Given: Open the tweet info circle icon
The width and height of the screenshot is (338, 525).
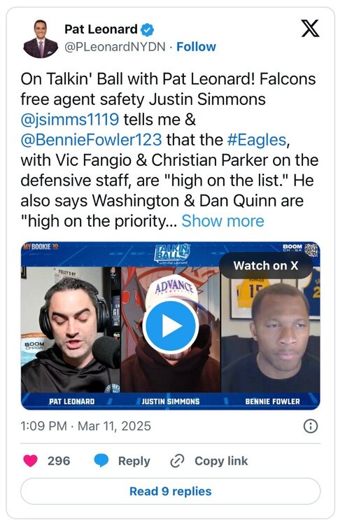Looking at the screenshot, I should [x=310, y=426].
